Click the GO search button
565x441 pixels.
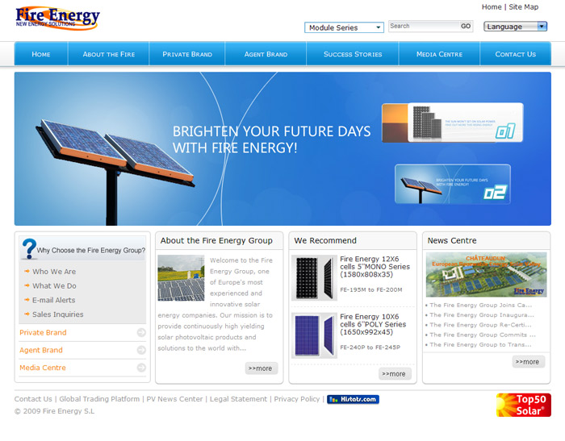(x=466, y=26)
